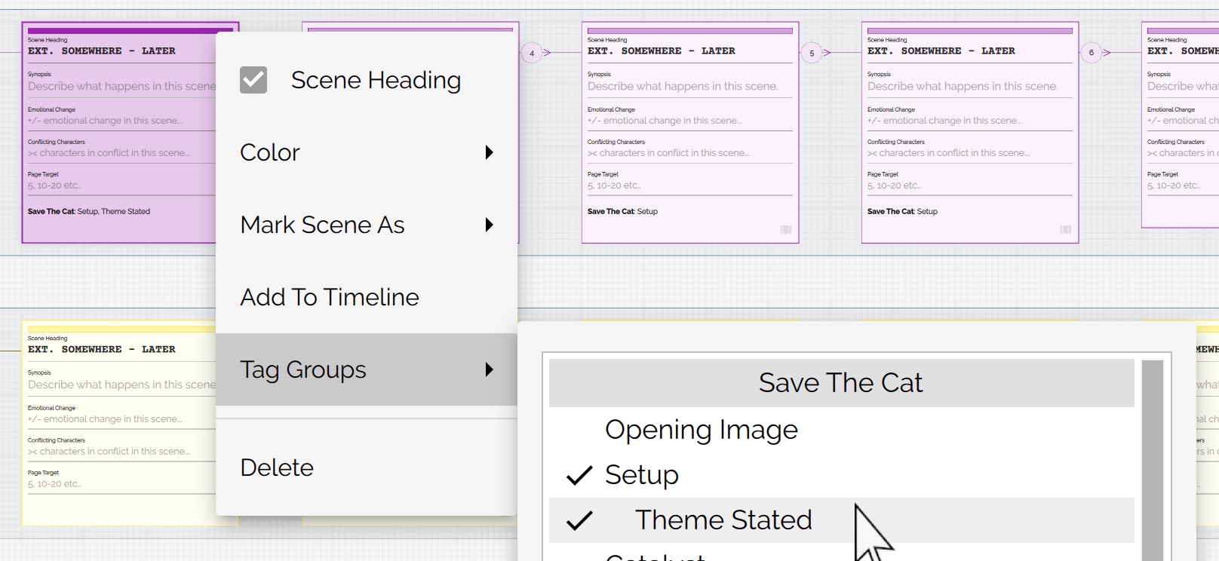The width and height of the screenshot is (1219, 561).
Task: Edit scene heading on card after marker 6
Action: tap(1183, 51)
